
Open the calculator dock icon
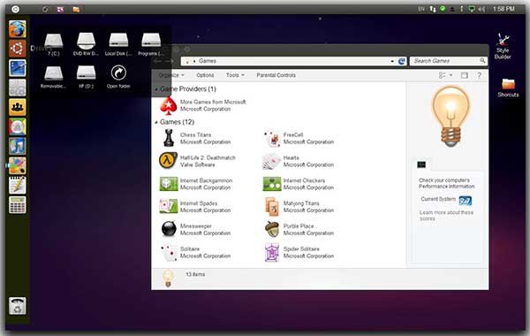pos(18,205)
